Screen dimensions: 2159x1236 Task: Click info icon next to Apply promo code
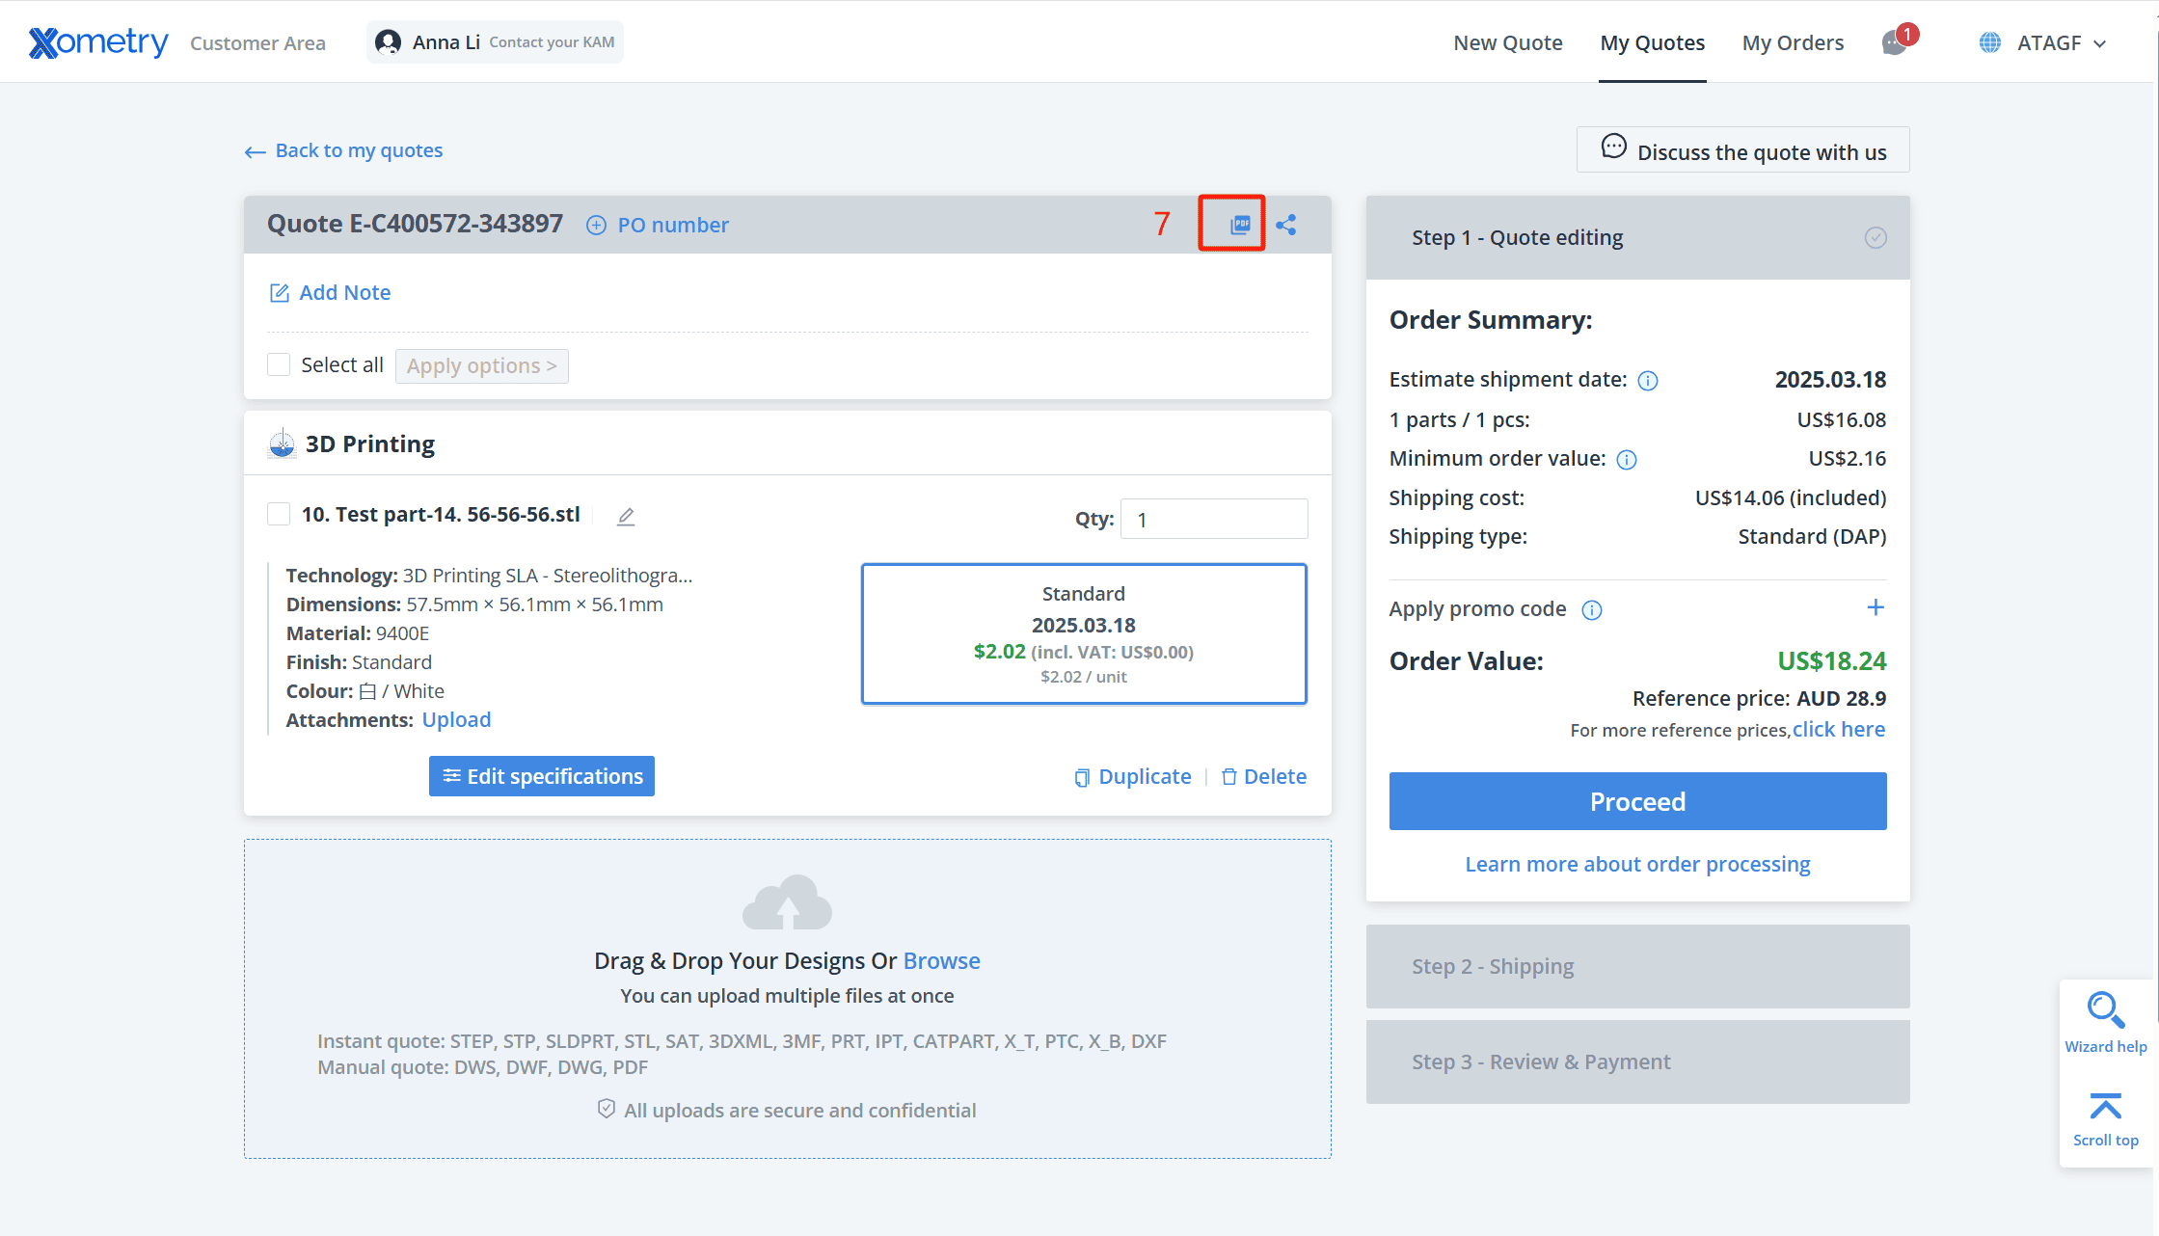pyautogui.click(x=1592, y=610)
